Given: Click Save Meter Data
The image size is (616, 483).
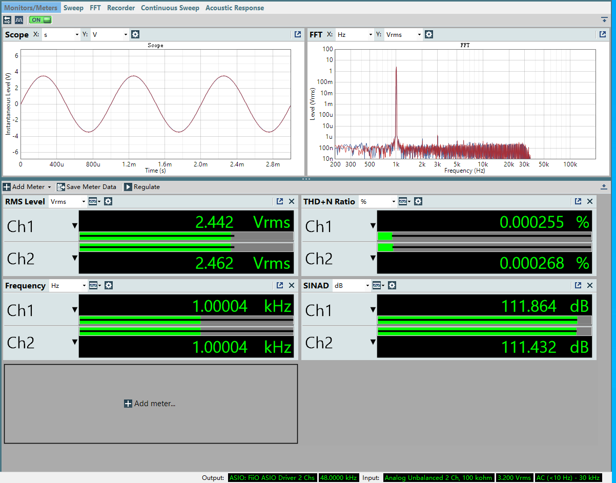Looking at the screenshot, I should [x=87, y=187].
